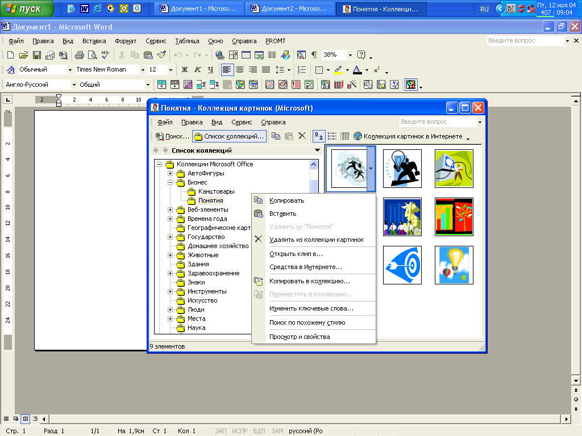Viewport: 582px width, 436px height.
Task: Click the Show paragraph marks icon
Action: click(314, 55)
